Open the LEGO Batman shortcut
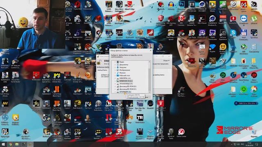 click(x=98, y=134)
